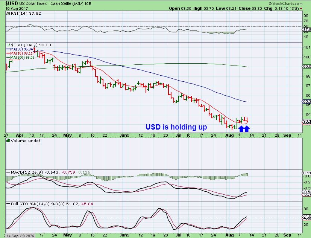Click the Full STO legend line icon
The image size is (311, 238).
pyautogui.click(x=8, y=204)
